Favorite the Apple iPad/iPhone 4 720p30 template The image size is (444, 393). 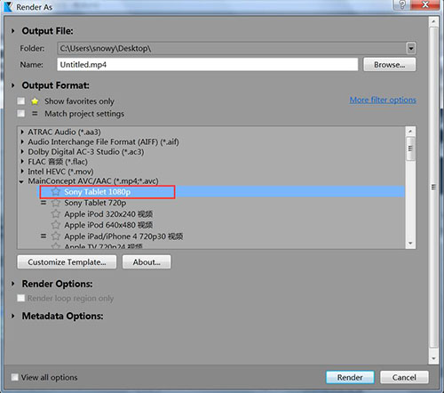56,237
